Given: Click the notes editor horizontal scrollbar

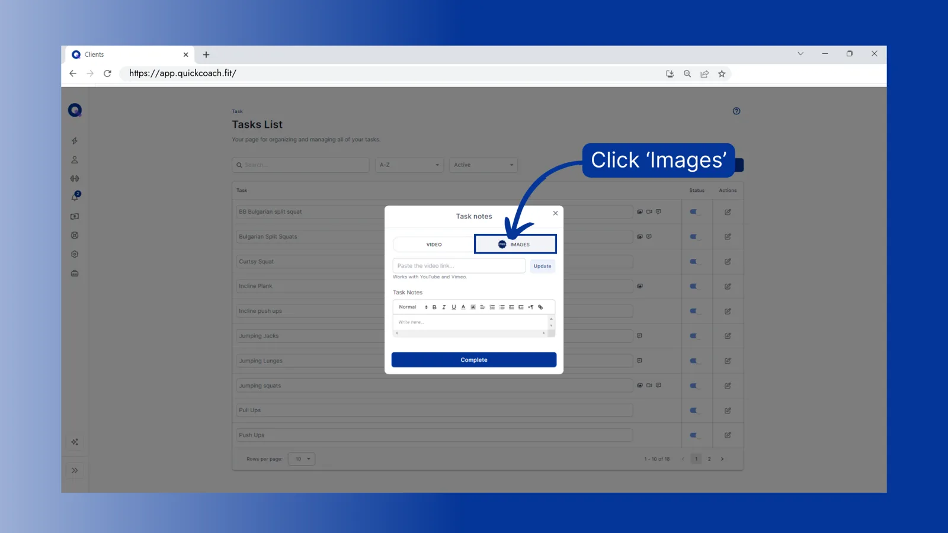Looking at the screenshot, I should (470, 333).
